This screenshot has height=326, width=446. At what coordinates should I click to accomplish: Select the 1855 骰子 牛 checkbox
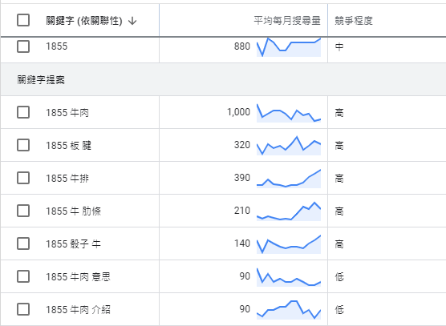tap(23, 243)
